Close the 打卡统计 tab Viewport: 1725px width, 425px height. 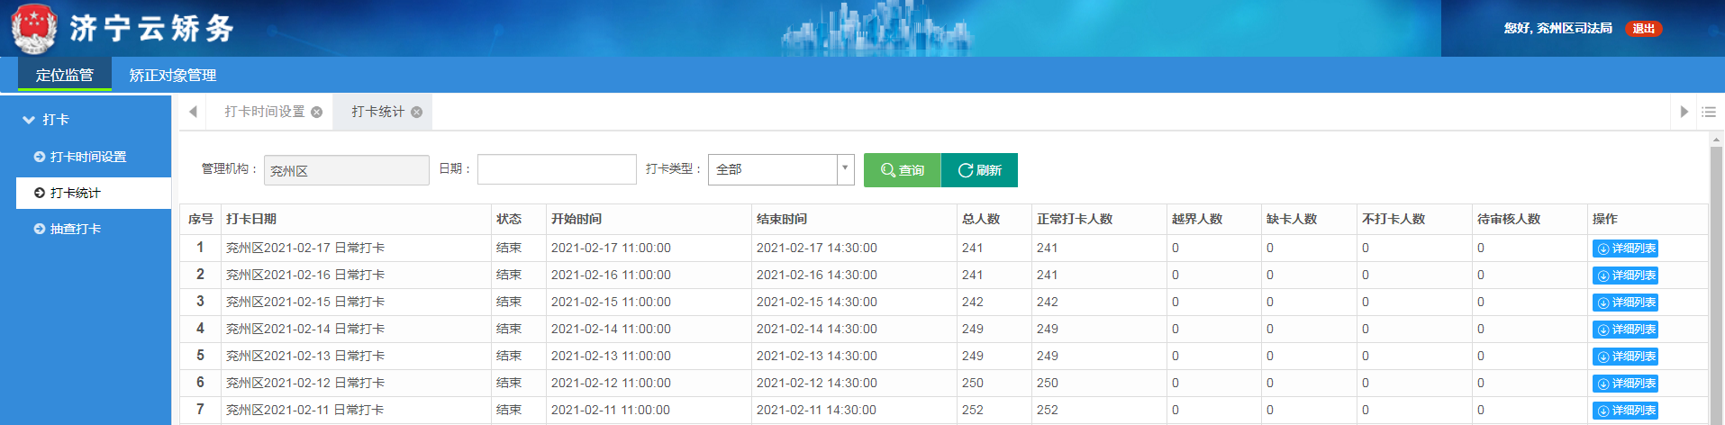tap(416, 113)
